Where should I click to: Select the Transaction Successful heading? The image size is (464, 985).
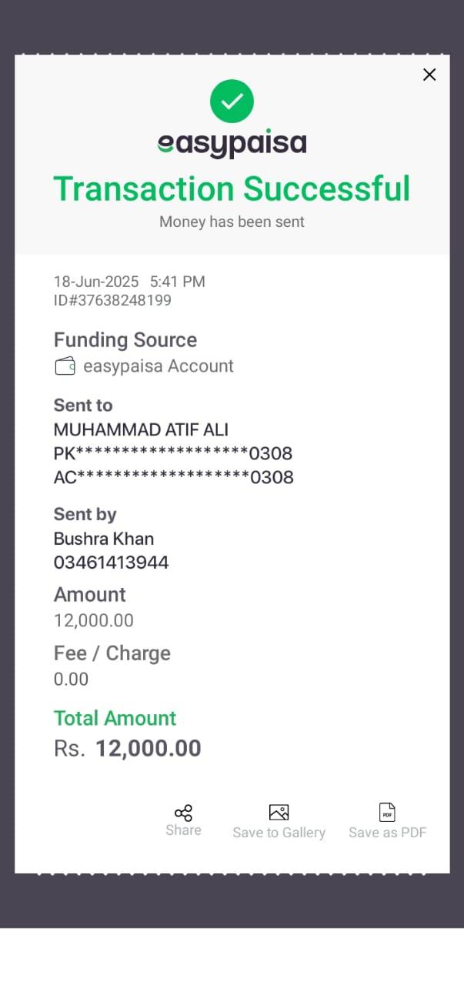click(x=232, y=189)
